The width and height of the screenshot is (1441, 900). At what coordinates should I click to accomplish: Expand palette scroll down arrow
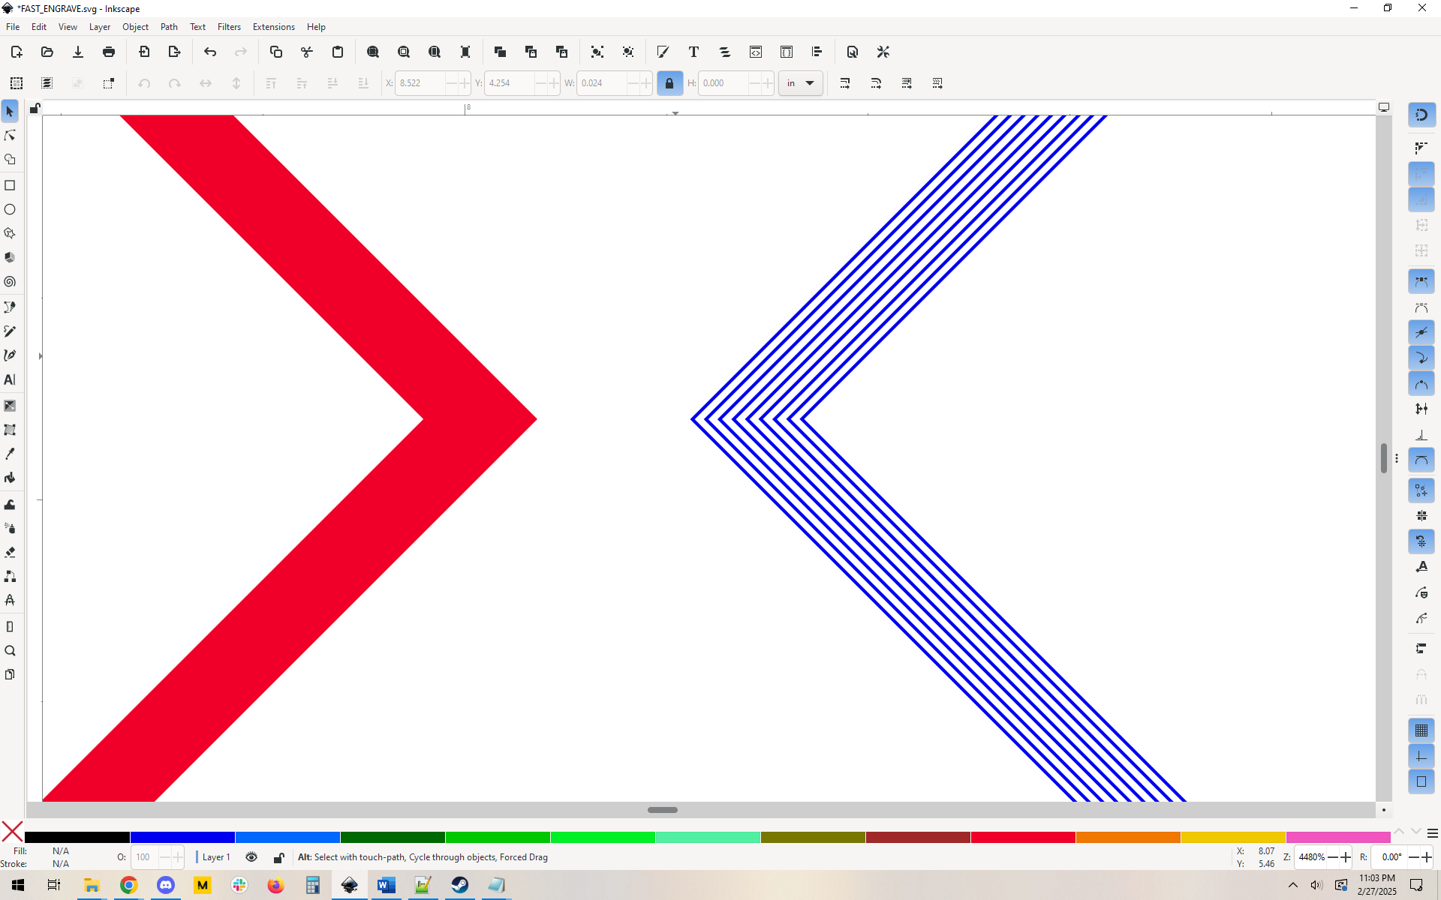[x=1415, y=832]
